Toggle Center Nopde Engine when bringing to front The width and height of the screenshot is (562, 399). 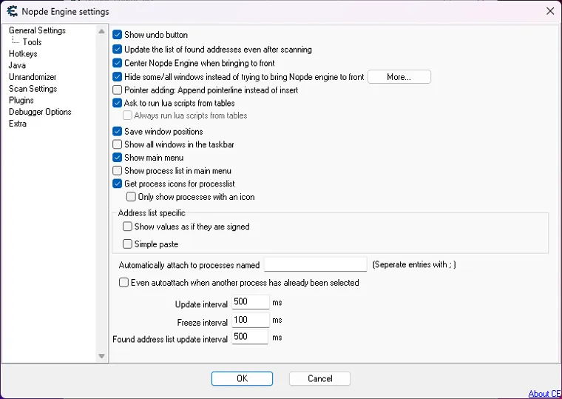117,63
